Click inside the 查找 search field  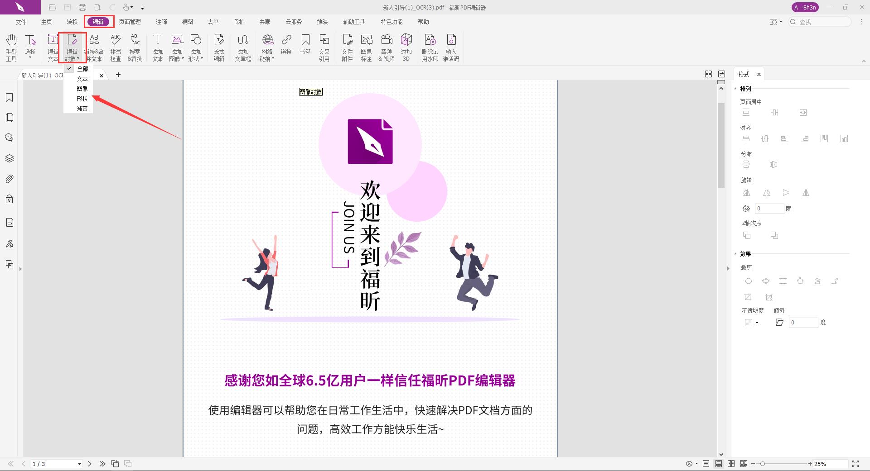(x=820, y=22)
